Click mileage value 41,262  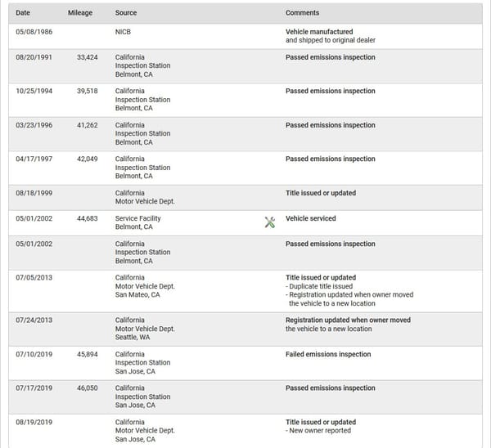pos(88,125)
